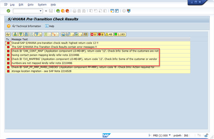Click the Generate Shortcut icon

(x=117, y=11)
